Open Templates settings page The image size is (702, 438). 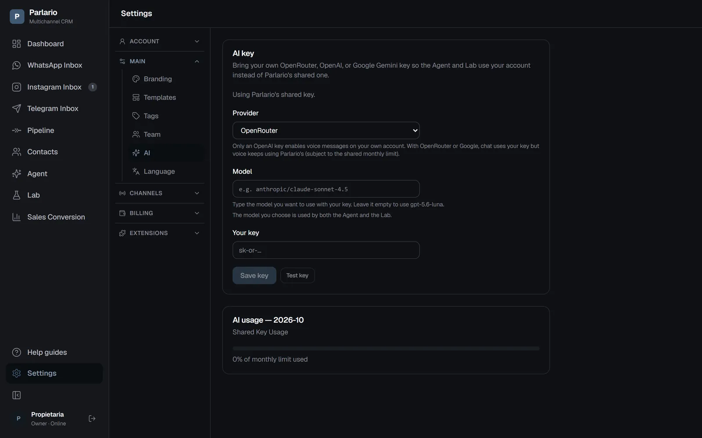coord(166,98)
